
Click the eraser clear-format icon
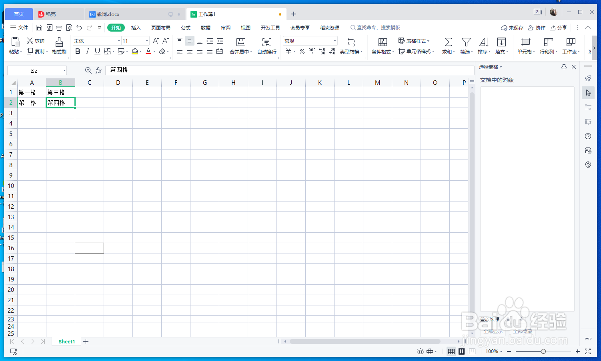coord(162,51)
